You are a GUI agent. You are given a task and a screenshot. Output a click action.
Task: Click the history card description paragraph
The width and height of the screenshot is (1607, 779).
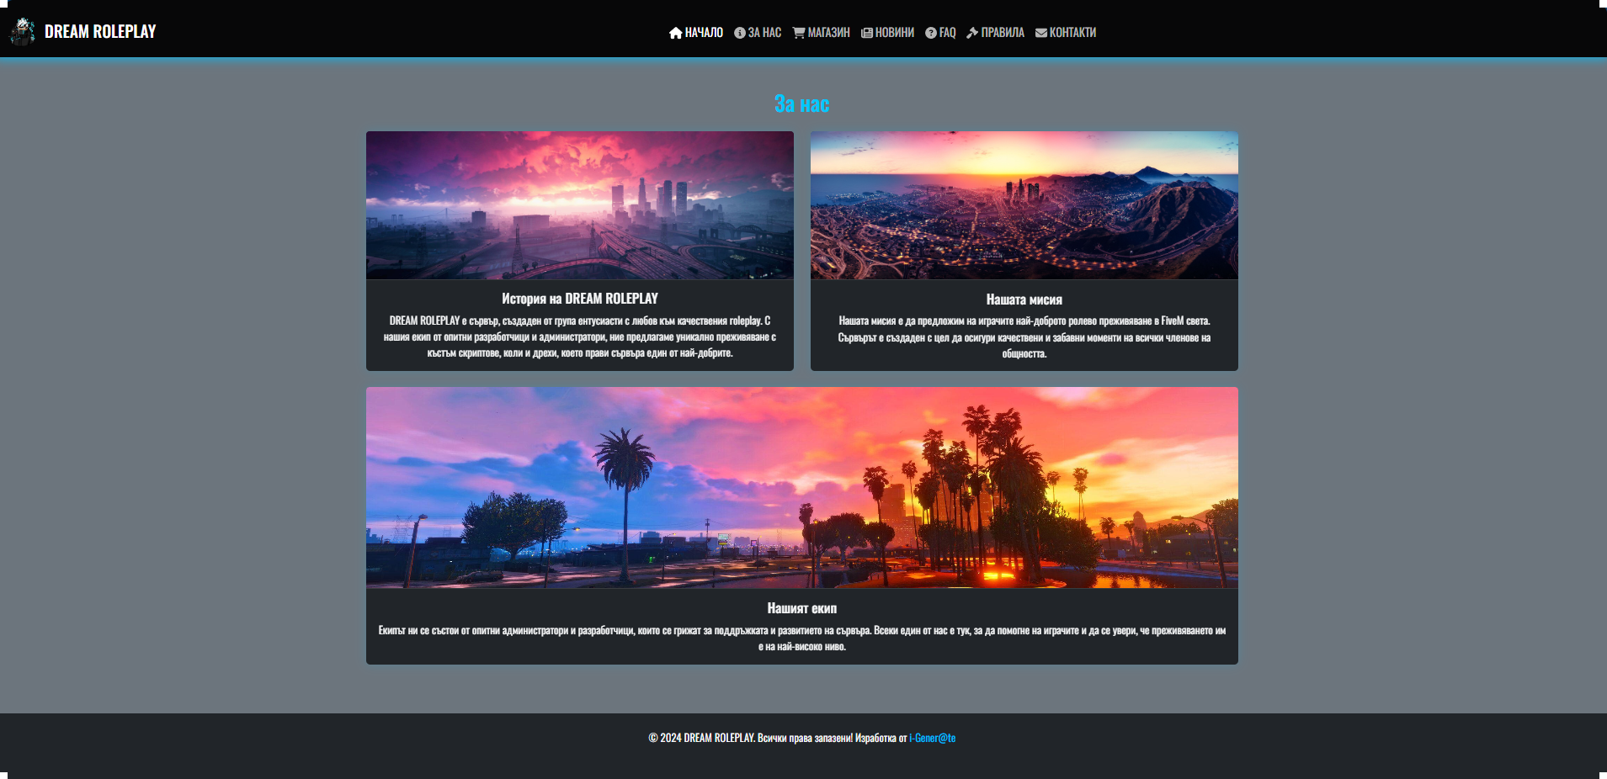[580, 337]
